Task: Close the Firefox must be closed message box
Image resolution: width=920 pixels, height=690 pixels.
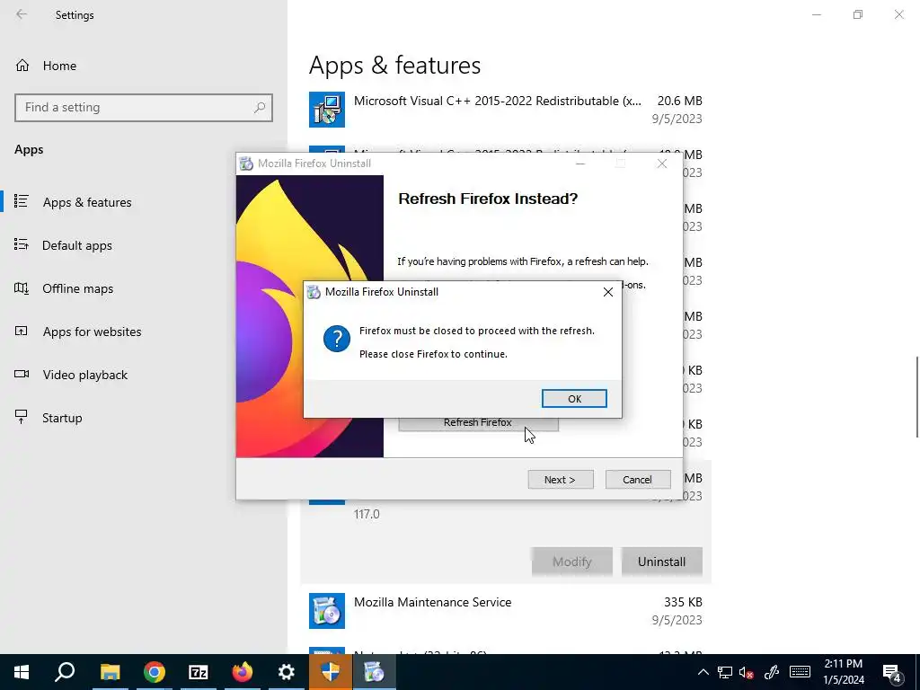Action: tap(608, 292)
